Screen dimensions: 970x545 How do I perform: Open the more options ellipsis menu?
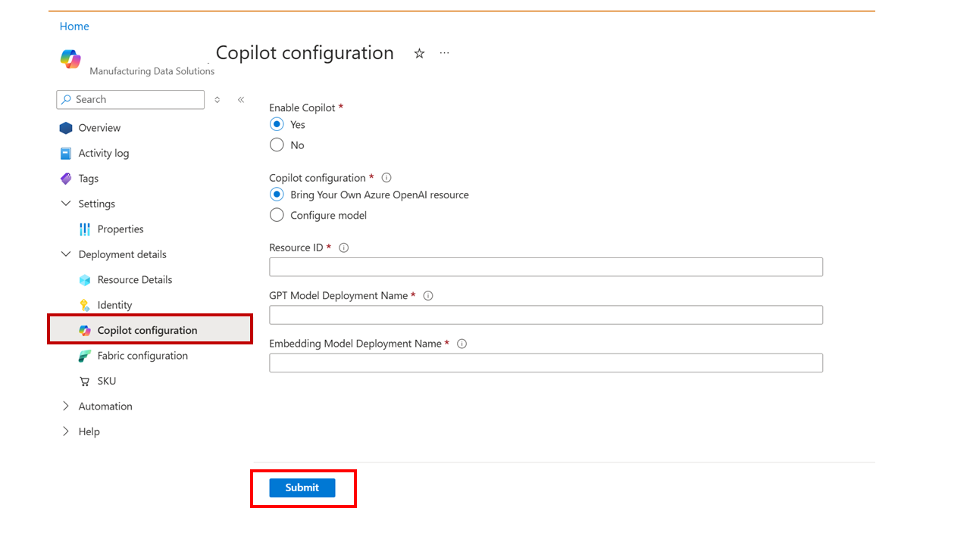pos(444,53)
